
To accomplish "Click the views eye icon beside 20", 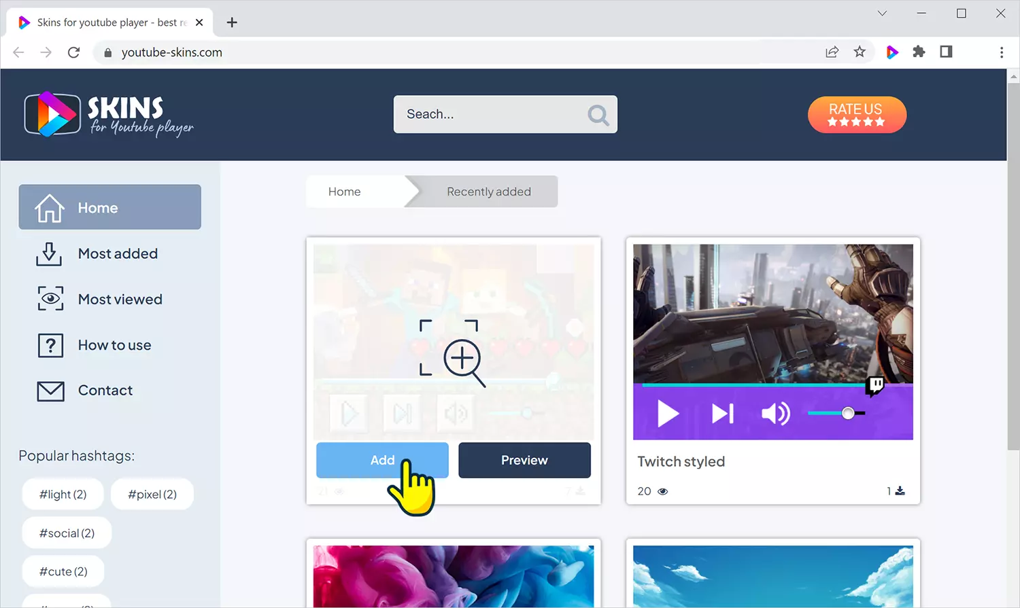I will (663, 491).
